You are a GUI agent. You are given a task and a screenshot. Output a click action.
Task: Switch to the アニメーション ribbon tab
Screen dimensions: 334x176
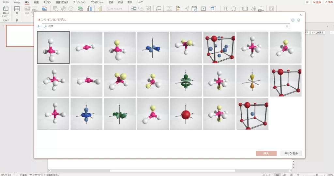(x=79, y=2)
